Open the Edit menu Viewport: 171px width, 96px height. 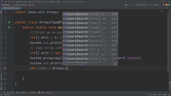(x=10, y=2)
